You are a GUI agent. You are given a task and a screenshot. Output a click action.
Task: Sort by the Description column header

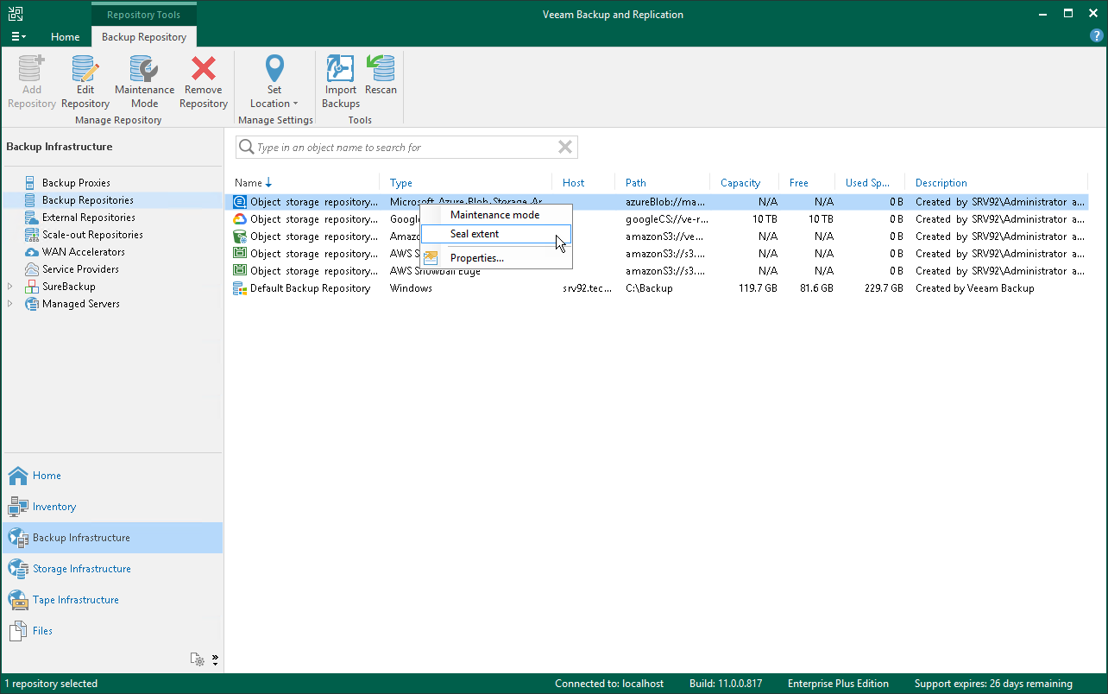[x=941, y=183]
